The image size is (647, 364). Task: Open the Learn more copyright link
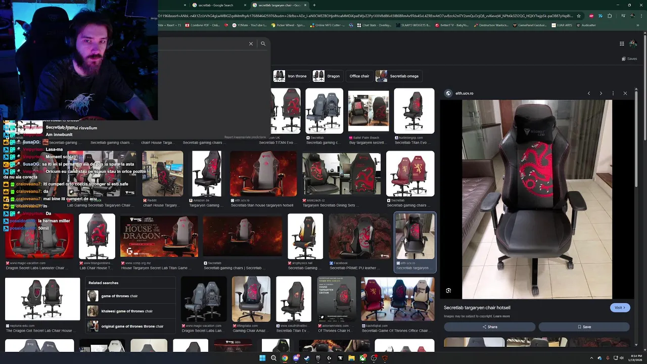(x=501, y=316)
